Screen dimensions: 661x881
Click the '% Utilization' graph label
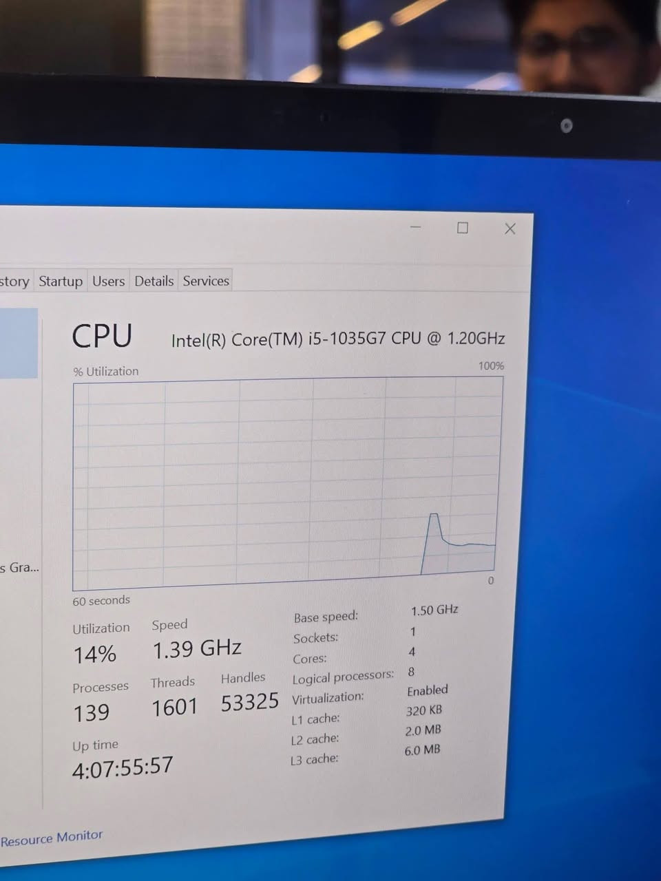(106, 371)
